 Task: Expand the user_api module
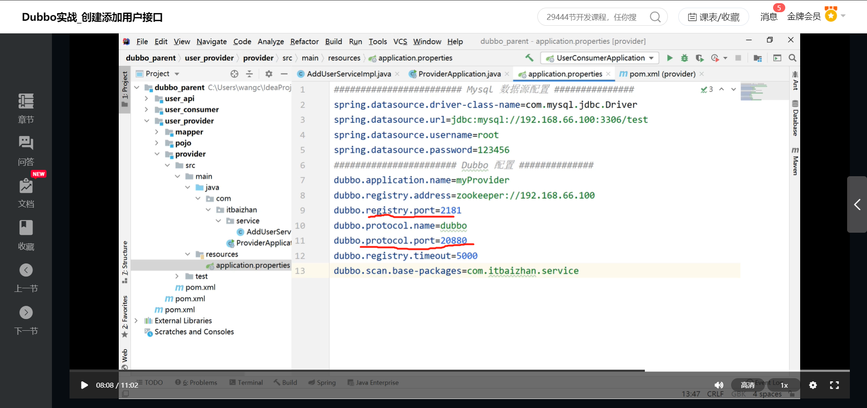click(146, 98)
